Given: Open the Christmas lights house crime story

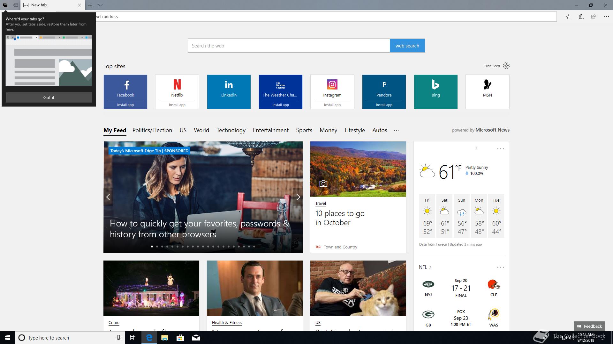Looking at the screenshot, I should (x=151, y=288).
